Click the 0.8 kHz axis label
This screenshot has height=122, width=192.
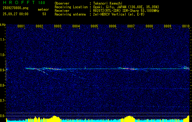tap(3, 85)
